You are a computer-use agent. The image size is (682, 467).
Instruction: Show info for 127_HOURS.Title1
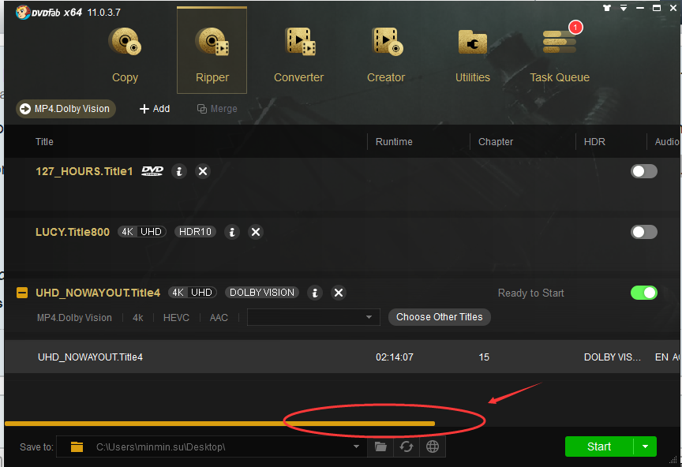click(178, 171)
